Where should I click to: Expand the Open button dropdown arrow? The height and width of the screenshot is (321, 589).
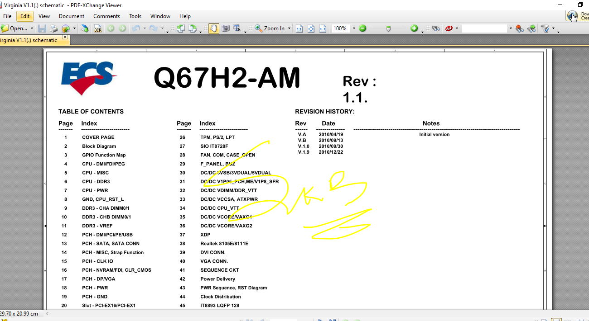[32, 28]
